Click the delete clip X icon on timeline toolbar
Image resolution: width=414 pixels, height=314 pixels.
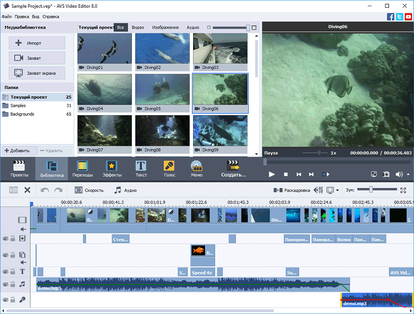[x=28, y=190]
